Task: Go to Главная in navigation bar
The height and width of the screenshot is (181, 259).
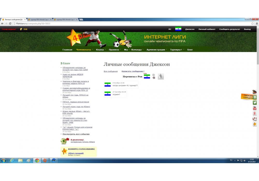Action: (x=67, y=50)
